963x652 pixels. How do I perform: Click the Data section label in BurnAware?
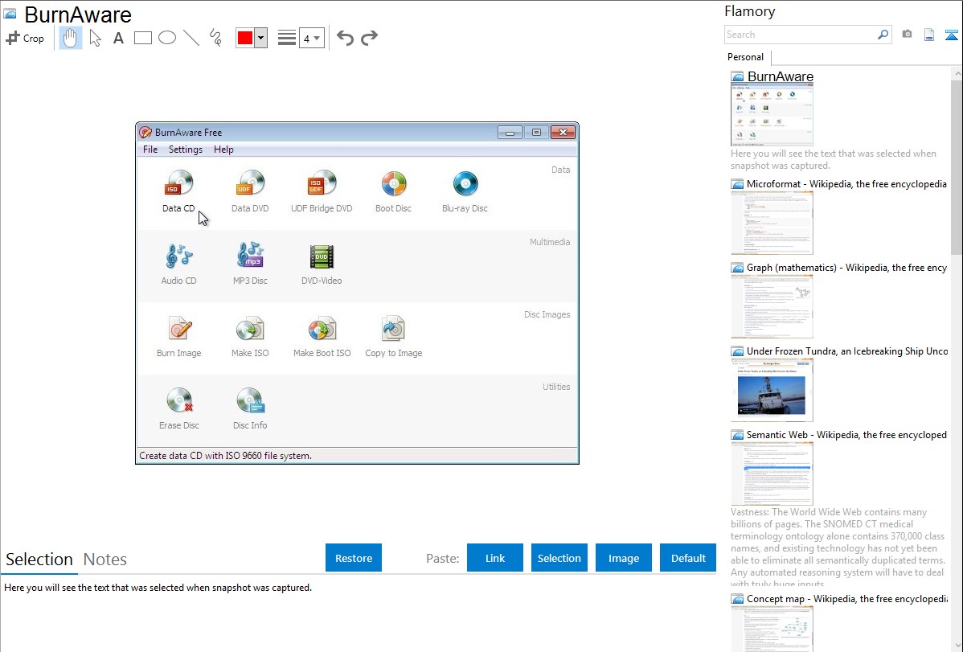(x=561, y=170)
